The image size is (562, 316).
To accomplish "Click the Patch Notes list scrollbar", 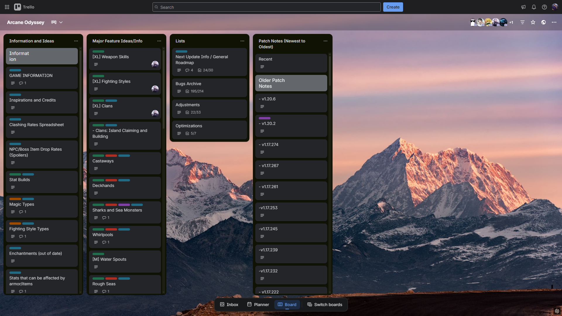I will coord(330,70).
